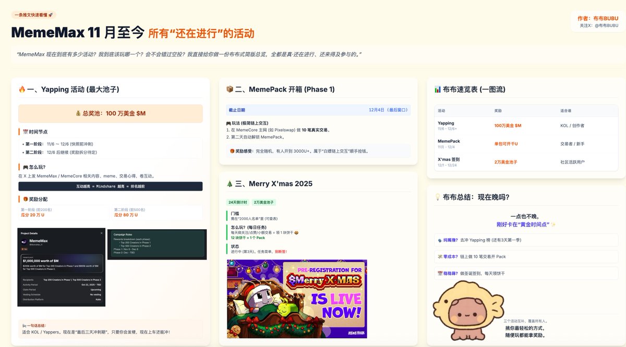Click the dark '互动越高 = Mindshare 越高' bar

pyautogui.click(x=110, y=186)
